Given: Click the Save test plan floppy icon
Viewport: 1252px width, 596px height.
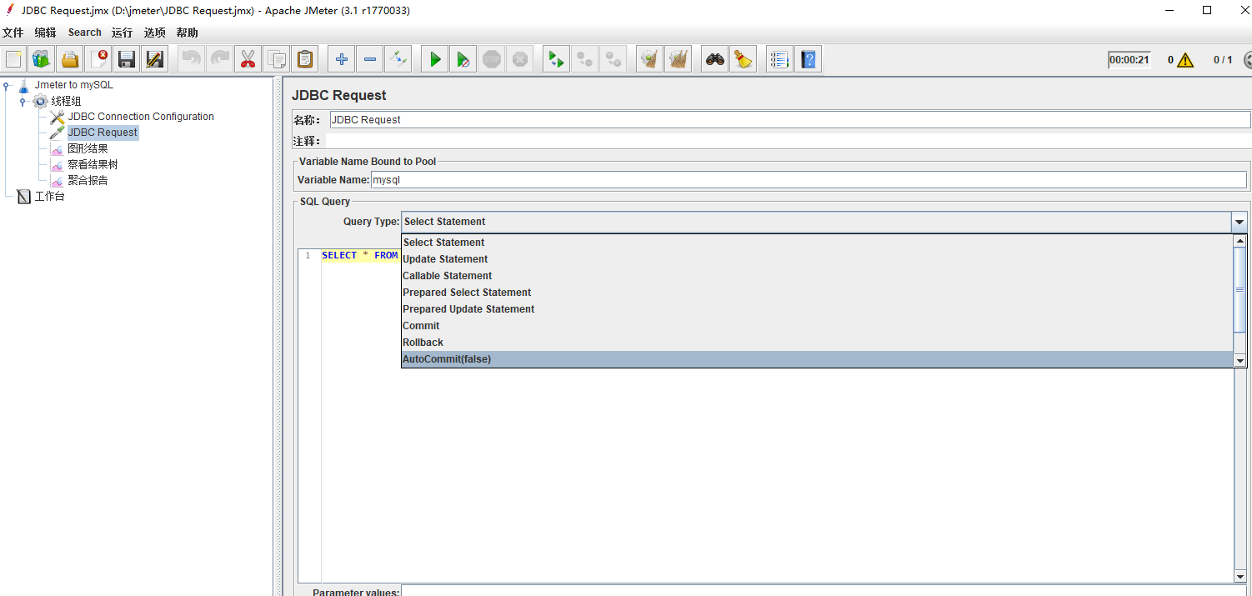Looking at the screenshot, I should pyautogui.click(x=127, y=59).
